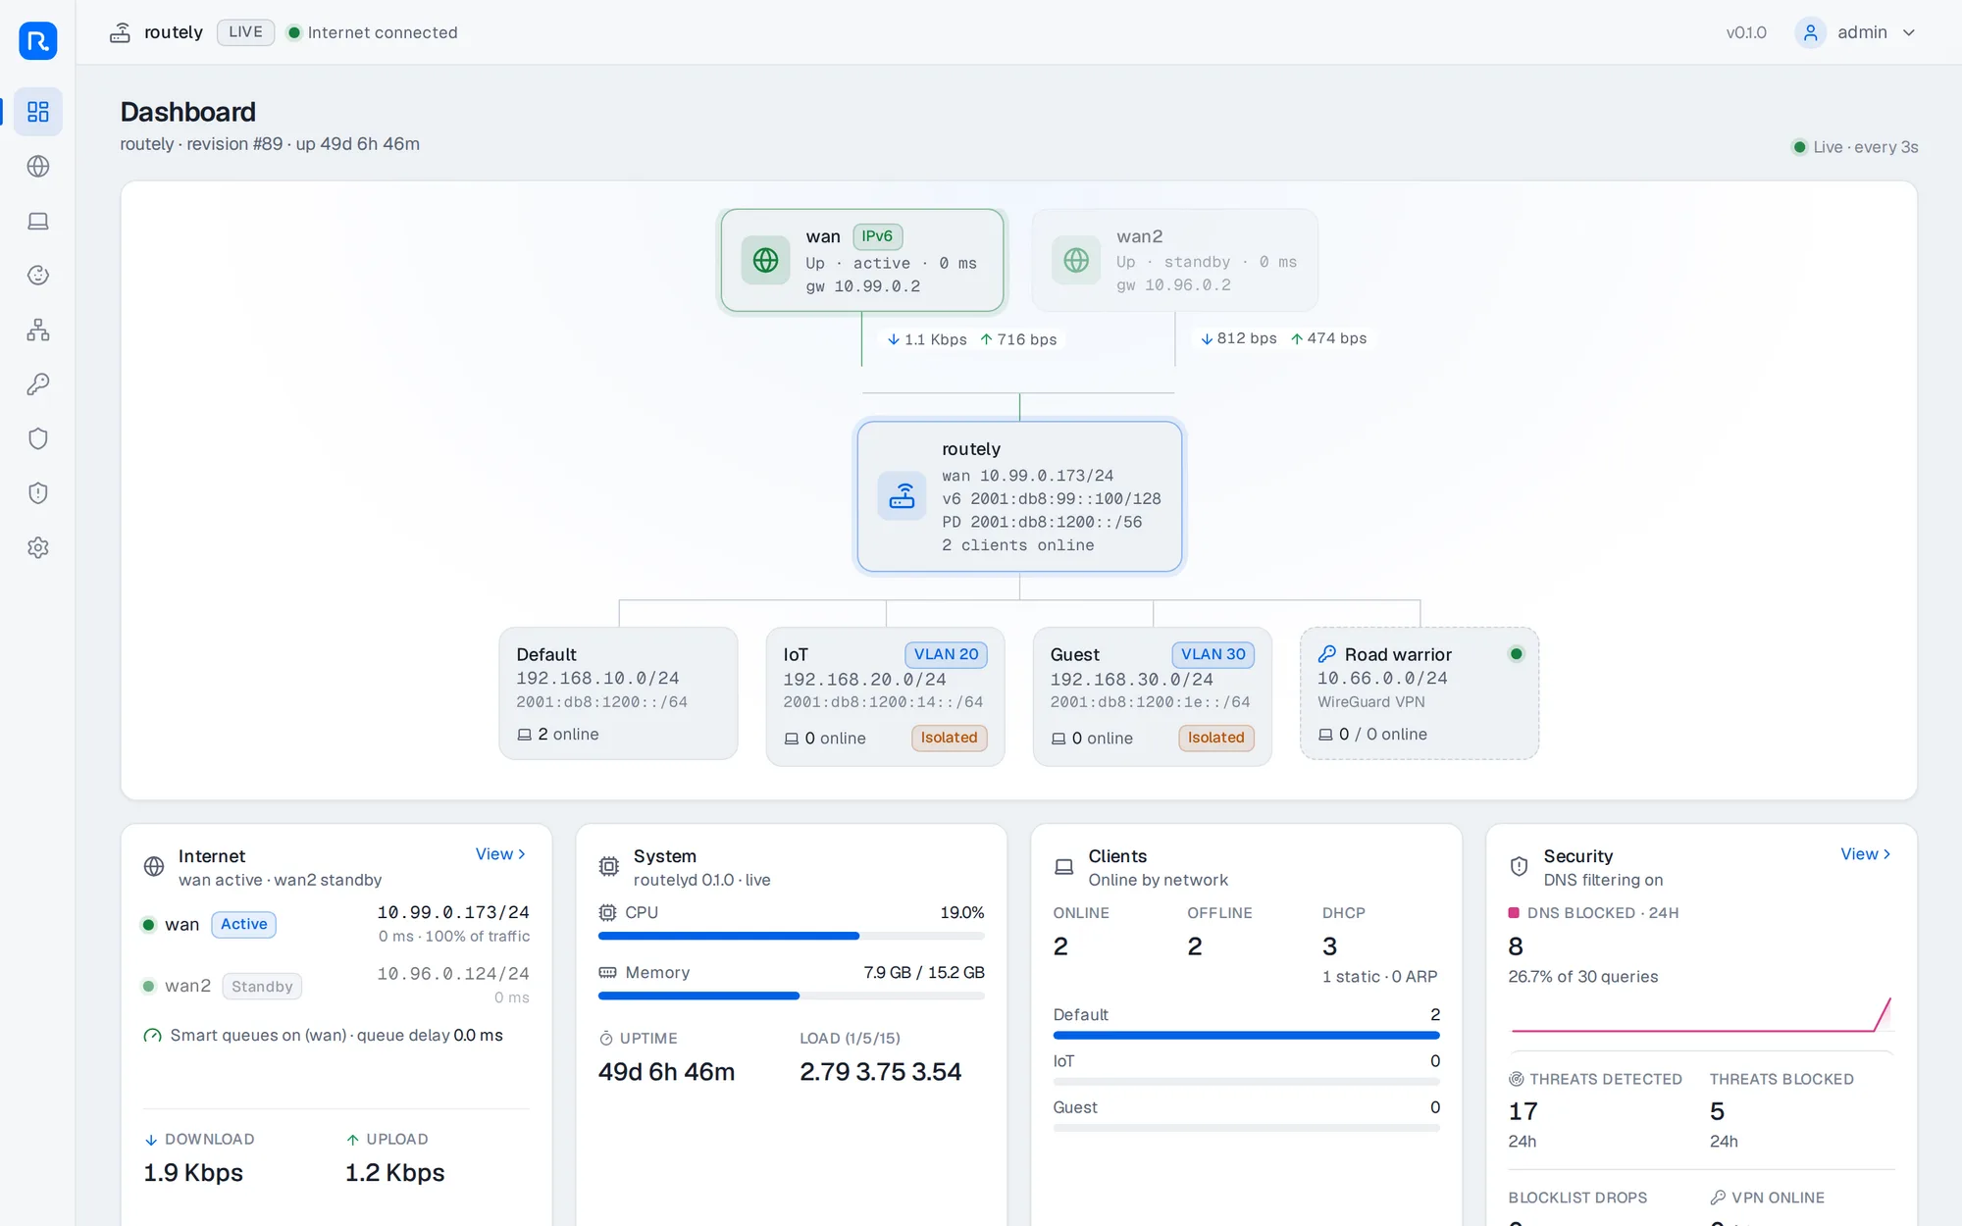Click the admin user avatar icon
The width and height of the screenshot is (1962, 1226).
pos(1810,32)
